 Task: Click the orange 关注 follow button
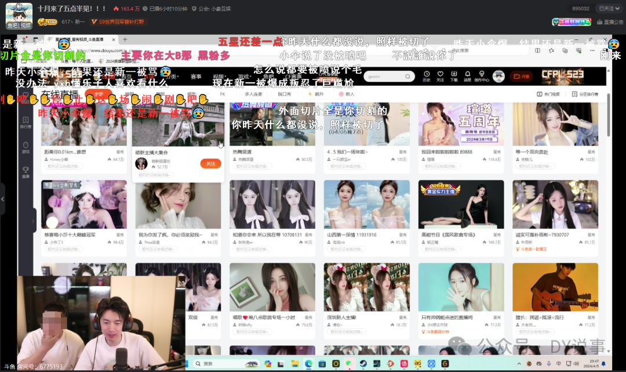click(x=211, y=164)
